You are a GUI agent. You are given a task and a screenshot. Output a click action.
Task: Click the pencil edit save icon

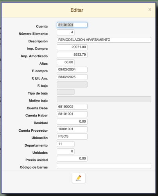coord(79,178)
